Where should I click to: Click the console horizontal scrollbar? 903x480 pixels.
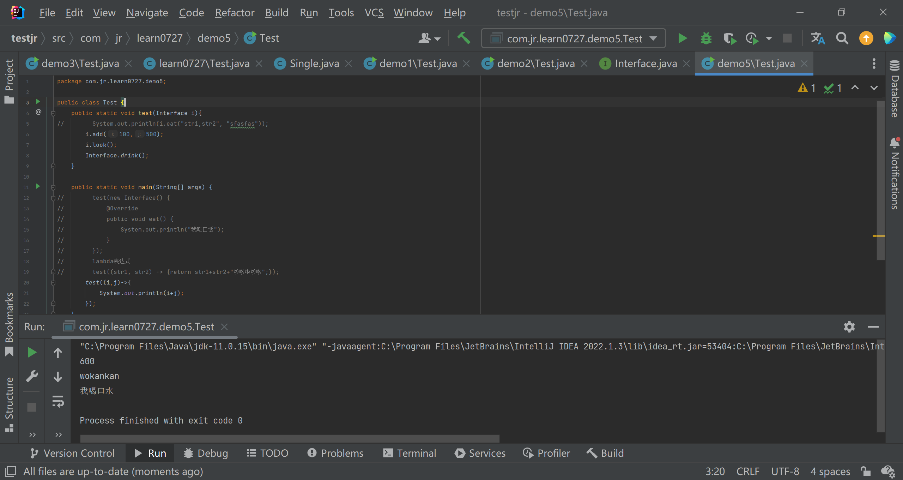click(289, 439)
